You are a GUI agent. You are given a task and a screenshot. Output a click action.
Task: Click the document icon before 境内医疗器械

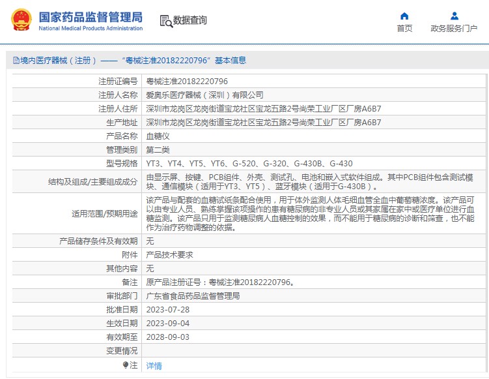tap(16, 60)
